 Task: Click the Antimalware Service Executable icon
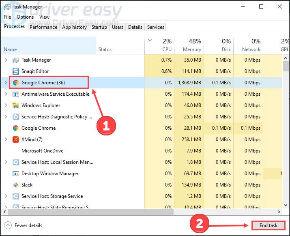[16, 94]
